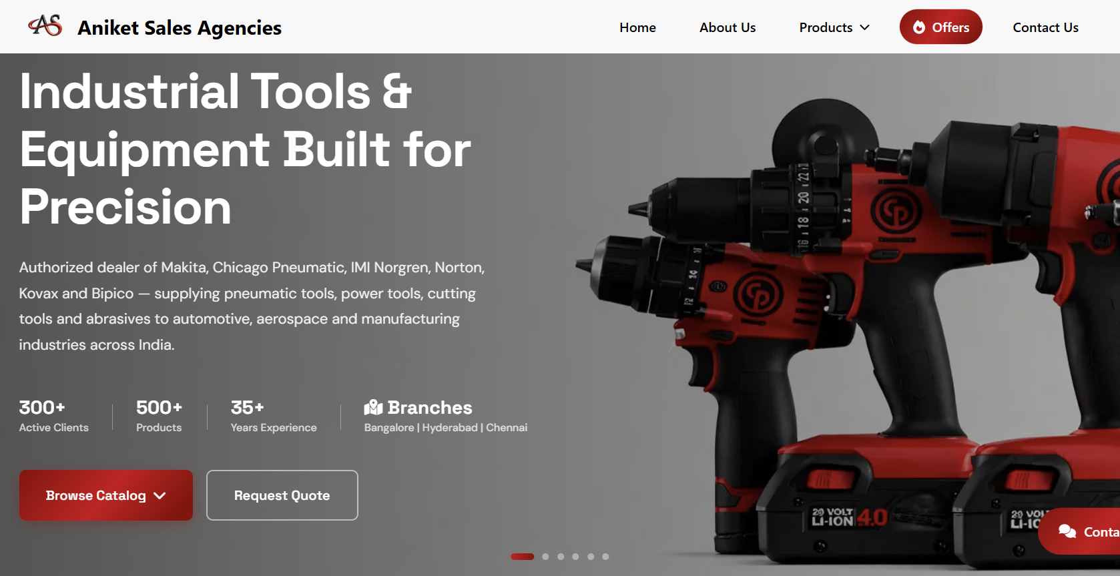This screenshot has width=1120, height=576.
Task: Go to the Home menu item
Action: point(637,27)
